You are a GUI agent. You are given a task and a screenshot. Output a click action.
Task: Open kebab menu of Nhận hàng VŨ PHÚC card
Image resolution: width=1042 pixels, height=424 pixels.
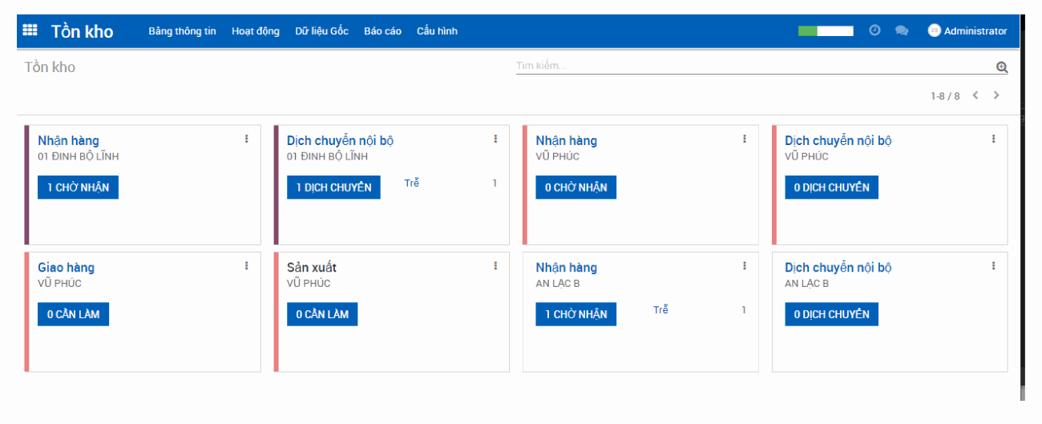744,139
